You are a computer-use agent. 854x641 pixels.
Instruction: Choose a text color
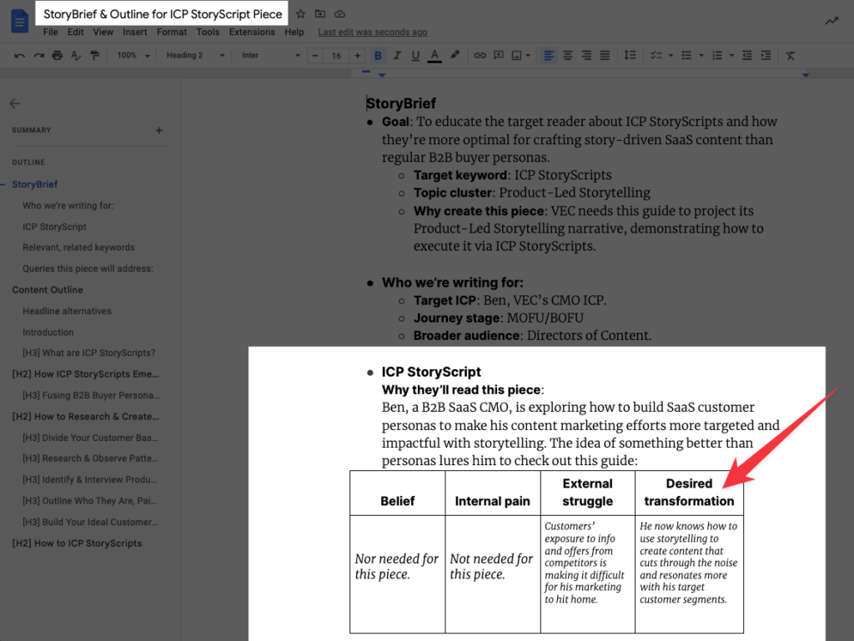434,56
